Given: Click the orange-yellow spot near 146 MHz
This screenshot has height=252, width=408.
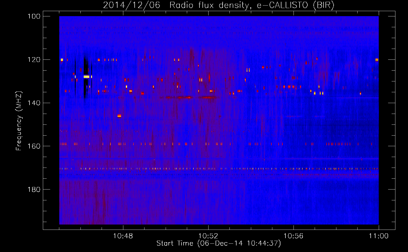Looking at the screenshot, I should [x=119, y=116].
